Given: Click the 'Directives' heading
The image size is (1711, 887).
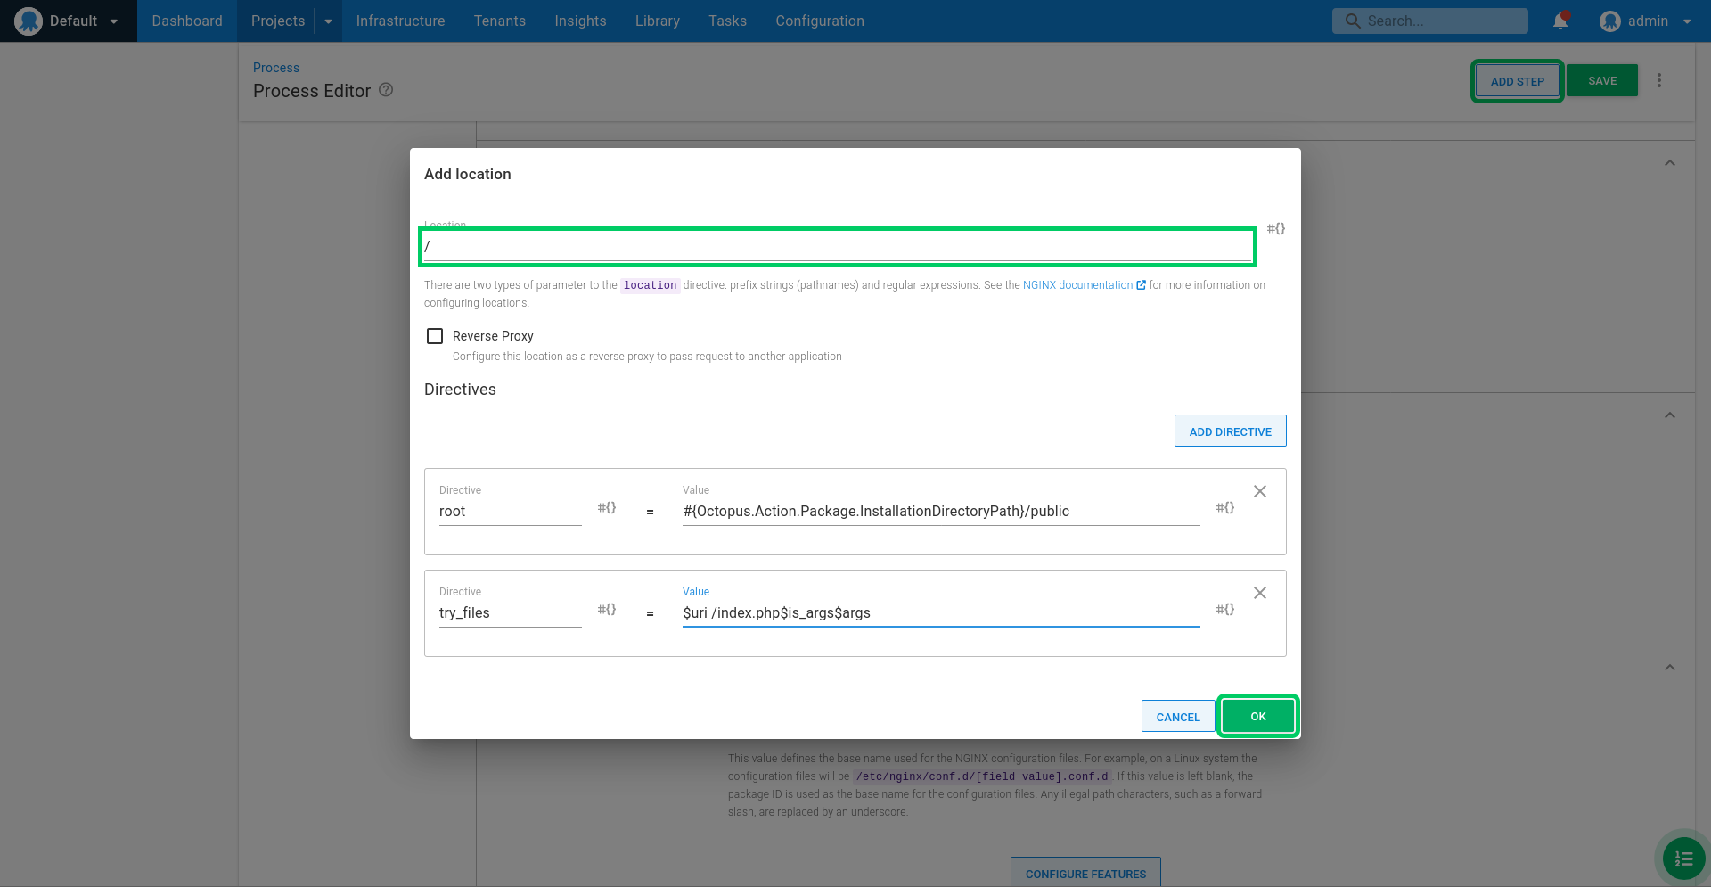Looking at the screenshot, I should [460, 390].
